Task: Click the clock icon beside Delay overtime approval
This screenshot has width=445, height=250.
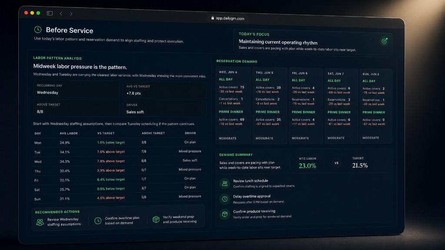Action: [225, 199]
